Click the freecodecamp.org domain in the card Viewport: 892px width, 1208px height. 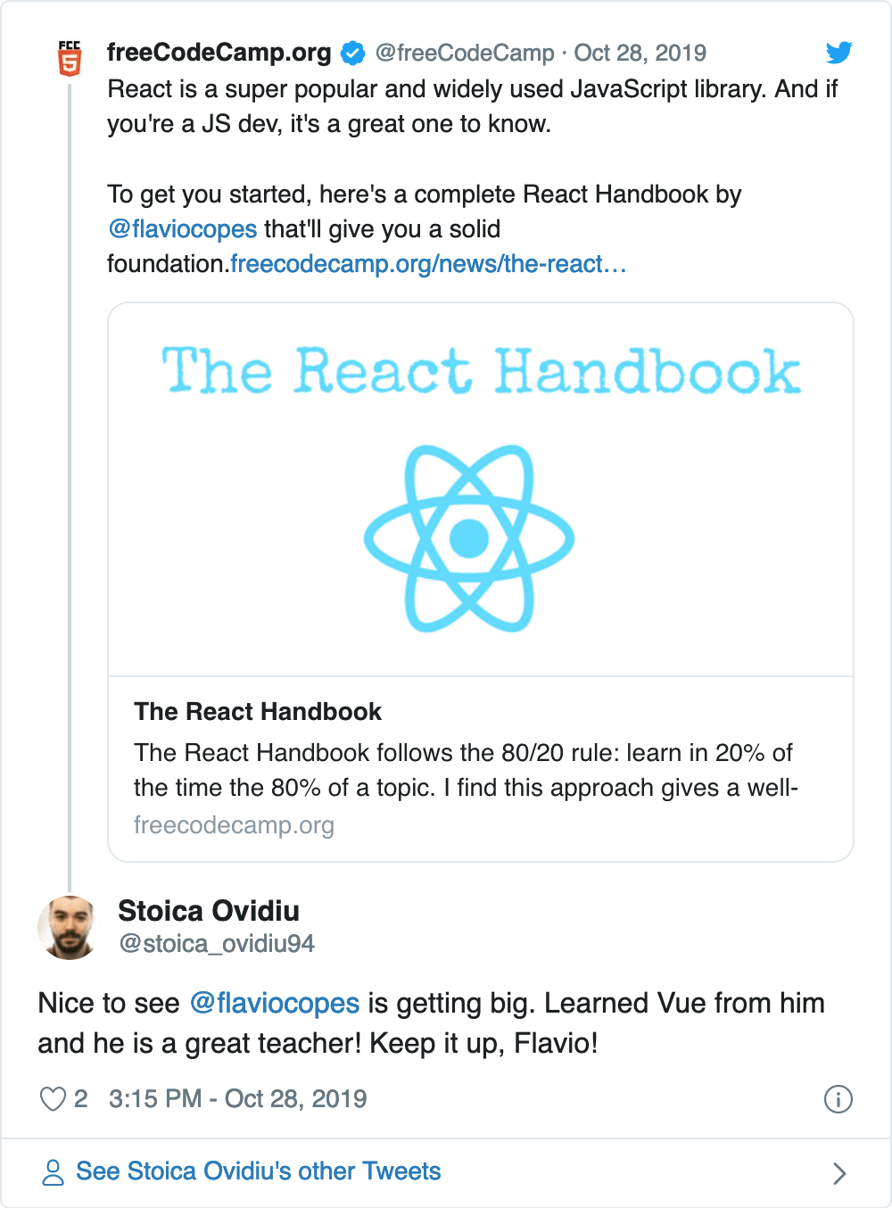234,825
